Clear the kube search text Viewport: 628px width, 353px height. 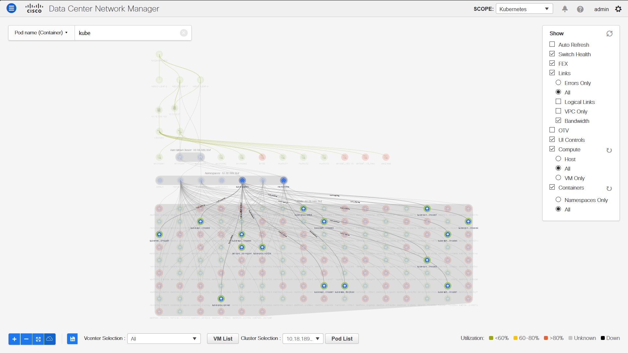click(x=184, y=33)
